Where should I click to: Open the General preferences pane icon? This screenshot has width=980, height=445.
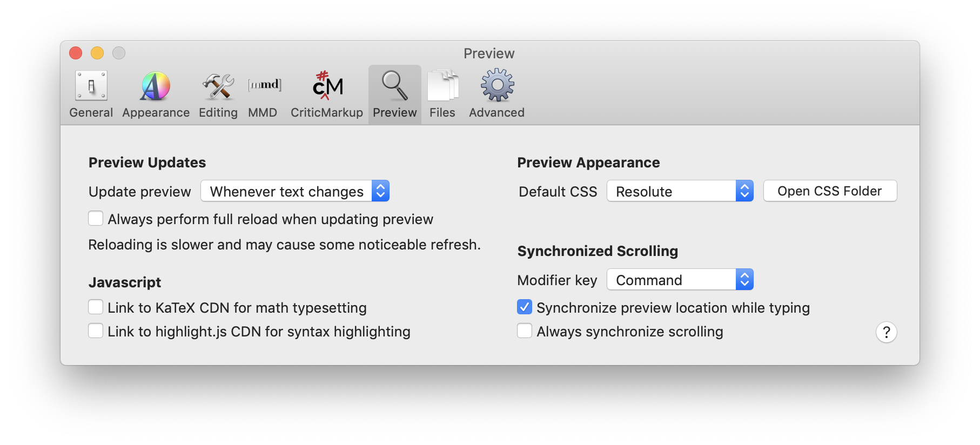pos(91,86)
